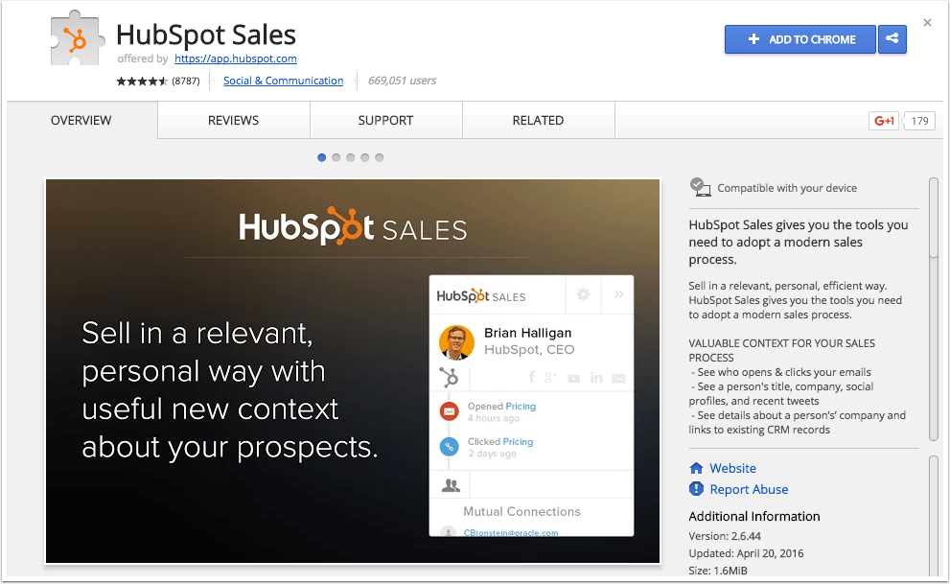Click the LinkedIn icon in the profile card
Viewport: 950px width, 584px height.
[x=595, y=377]
